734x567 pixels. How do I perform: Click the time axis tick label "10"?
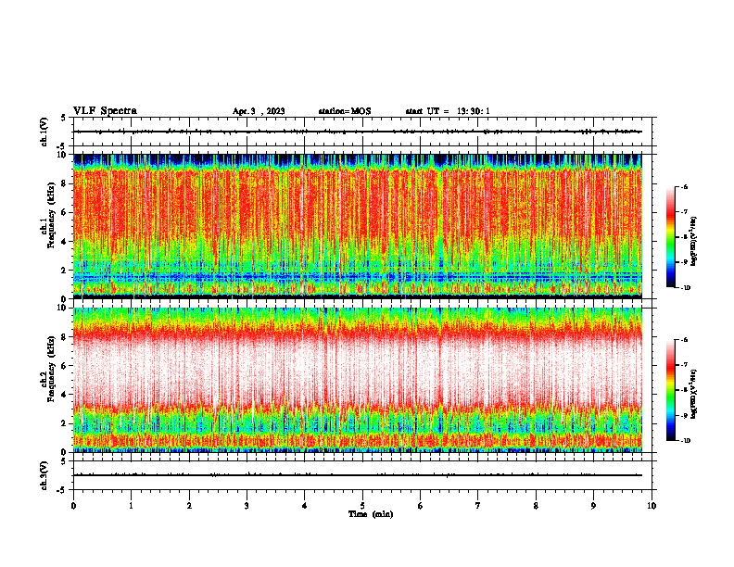coord(652,506)
